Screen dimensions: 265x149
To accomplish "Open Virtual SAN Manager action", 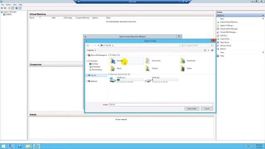I will (228, 32).
